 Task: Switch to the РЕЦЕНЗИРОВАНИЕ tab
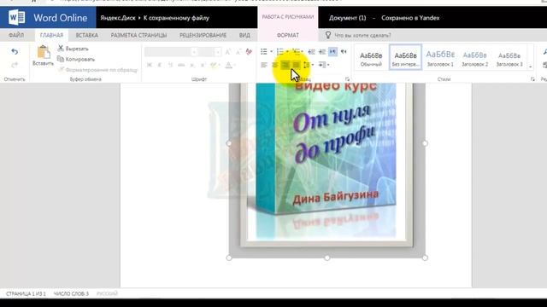click(203, 35)
